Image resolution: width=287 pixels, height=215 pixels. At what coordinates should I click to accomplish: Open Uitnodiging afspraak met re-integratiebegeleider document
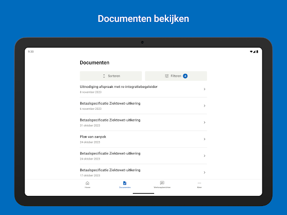click(143, 89)
